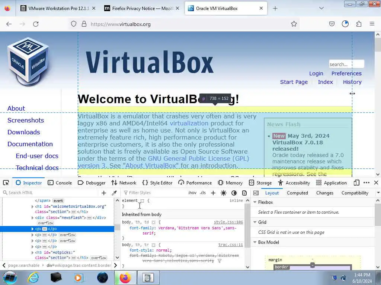Open the Firefox account icon
This screenshot has height=285, width=381.
[x=345, y=24]
